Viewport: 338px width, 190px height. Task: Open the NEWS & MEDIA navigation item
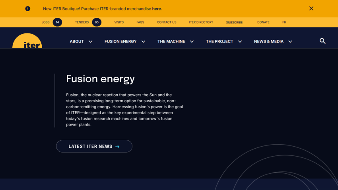coord(268,41)
